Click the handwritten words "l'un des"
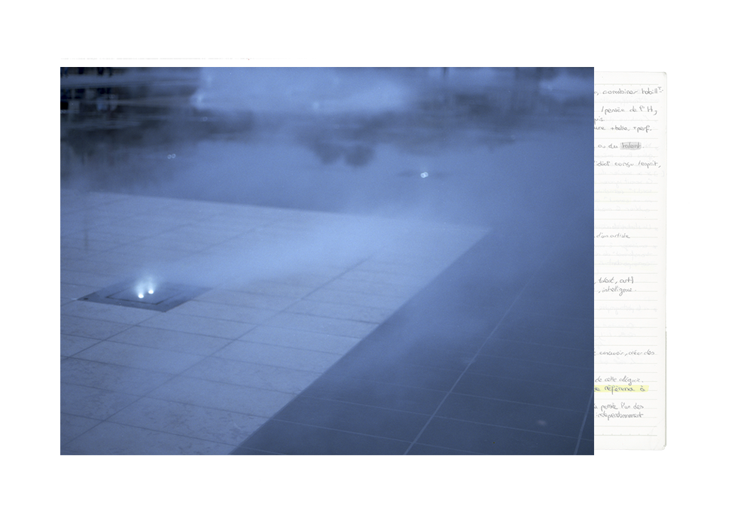 (x=632, y=406)
